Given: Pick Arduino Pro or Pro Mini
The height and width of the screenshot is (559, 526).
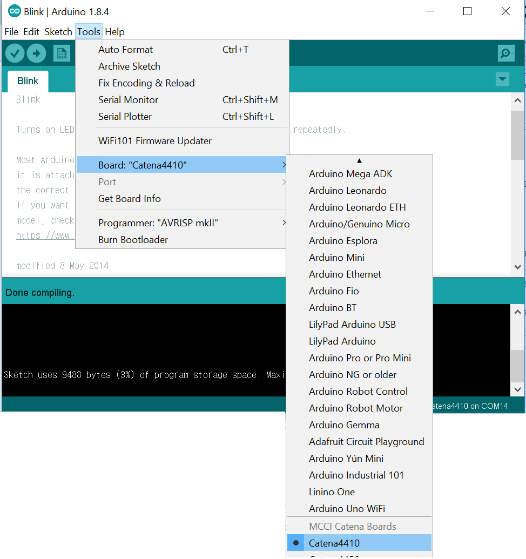Looking at the screenshot, I should click(359, 358).
